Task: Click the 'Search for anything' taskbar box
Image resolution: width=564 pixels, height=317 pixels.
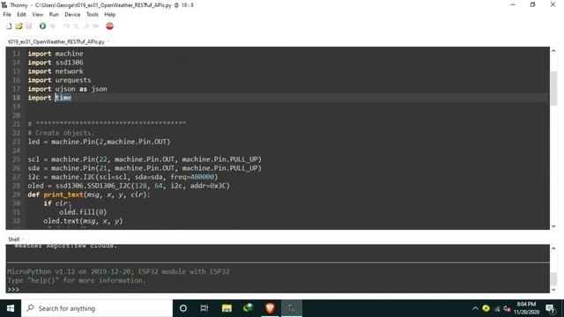Action: 97,308
